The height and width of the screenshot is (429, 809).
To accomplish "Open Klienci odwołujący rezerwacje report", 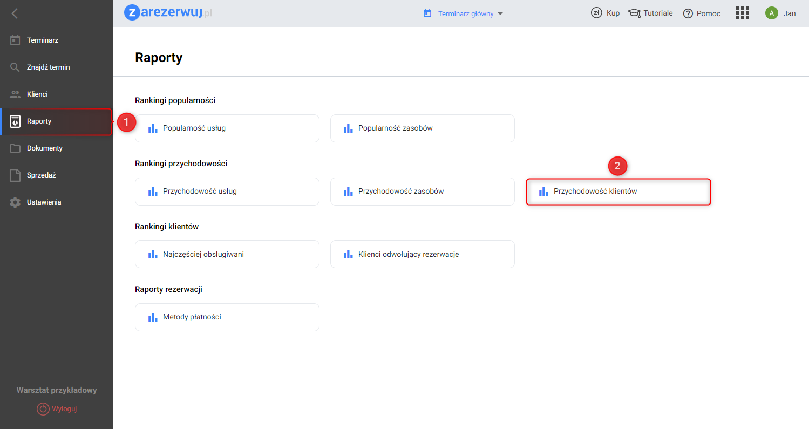I will tap(422, 254).
